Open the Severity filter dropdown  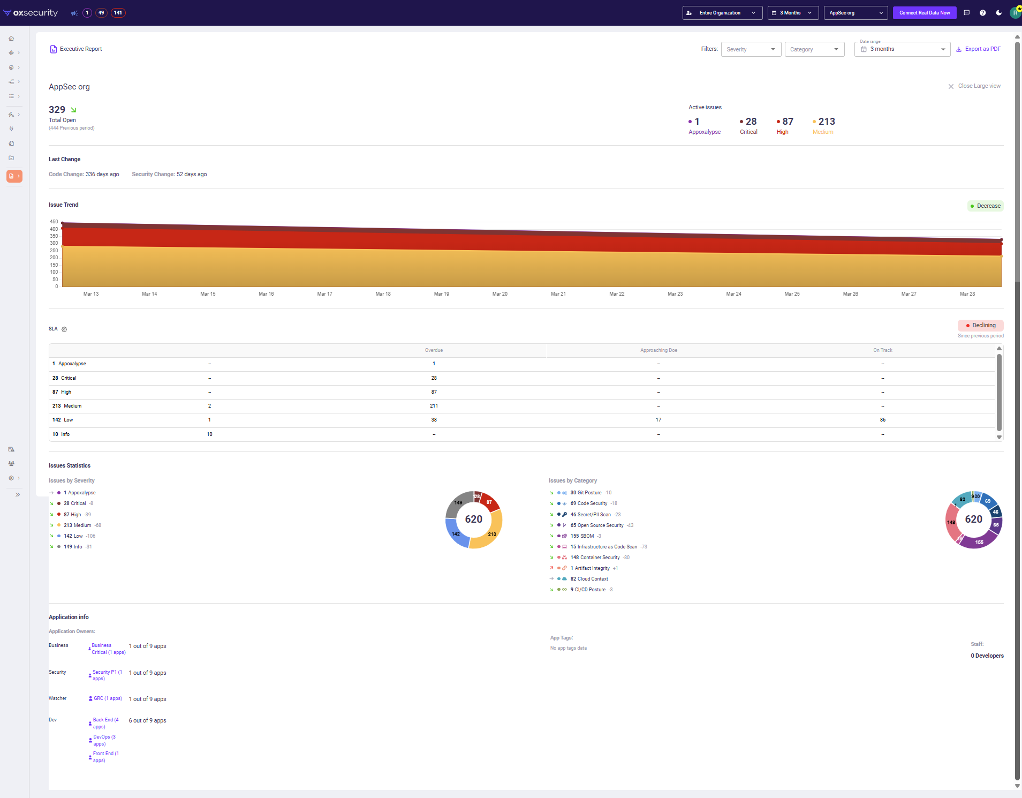click(751, 49)
